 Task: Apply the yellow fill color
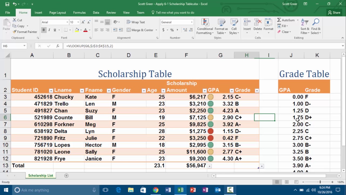pos(77,30)
